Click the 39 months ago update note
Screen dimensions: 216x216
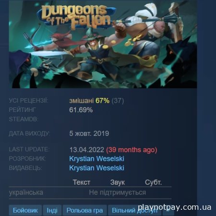[x=132, y=150]
